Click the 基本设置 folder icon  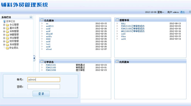[7, 28]
